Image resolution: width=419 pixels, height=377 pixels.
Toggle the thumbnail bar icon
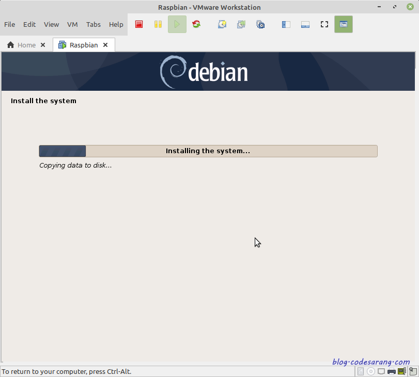305,24
